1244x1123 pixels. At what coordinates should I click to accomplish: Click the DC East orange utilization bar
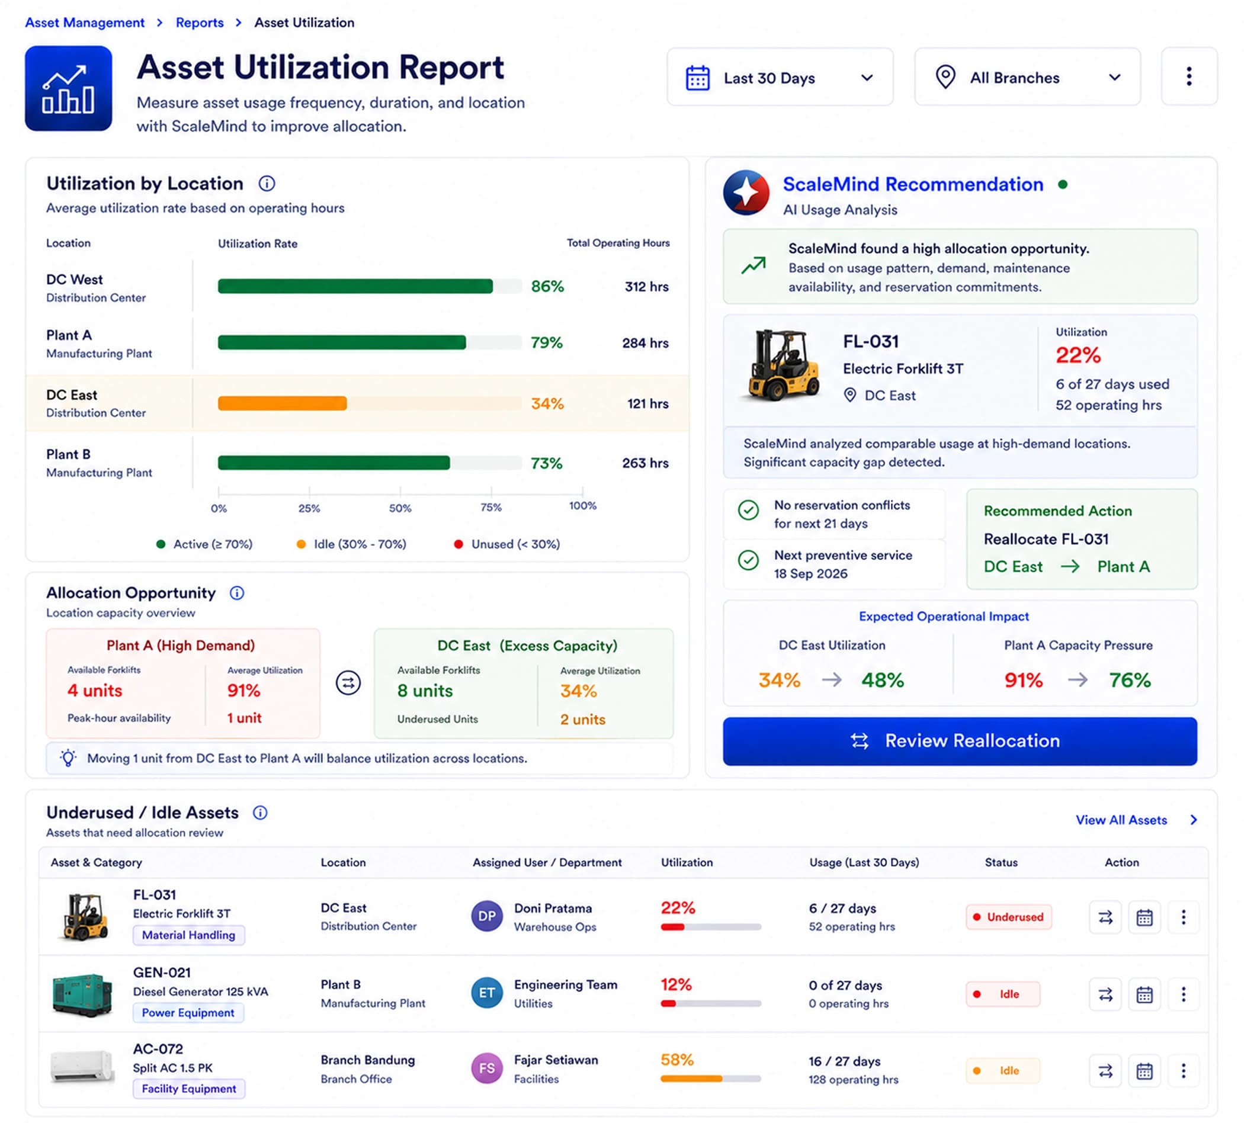pyautogui.click(x=282, y=403)
